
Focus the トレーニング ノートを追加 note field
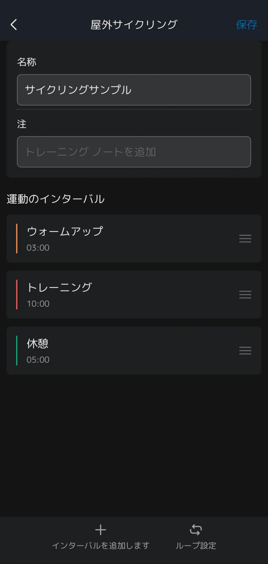tap(134, 152)
